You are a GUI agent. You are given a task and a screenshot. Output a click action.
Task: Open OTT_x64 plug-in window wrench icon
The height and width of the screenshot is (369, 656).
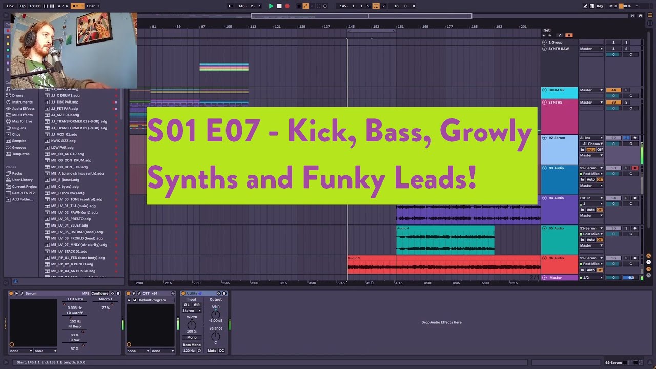click(x=139, y=293)
